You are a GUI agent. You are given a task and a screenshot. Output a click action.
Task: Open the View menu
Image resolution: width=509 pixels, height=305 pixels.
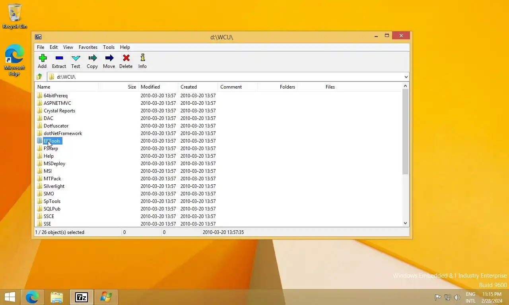point(68,47)
